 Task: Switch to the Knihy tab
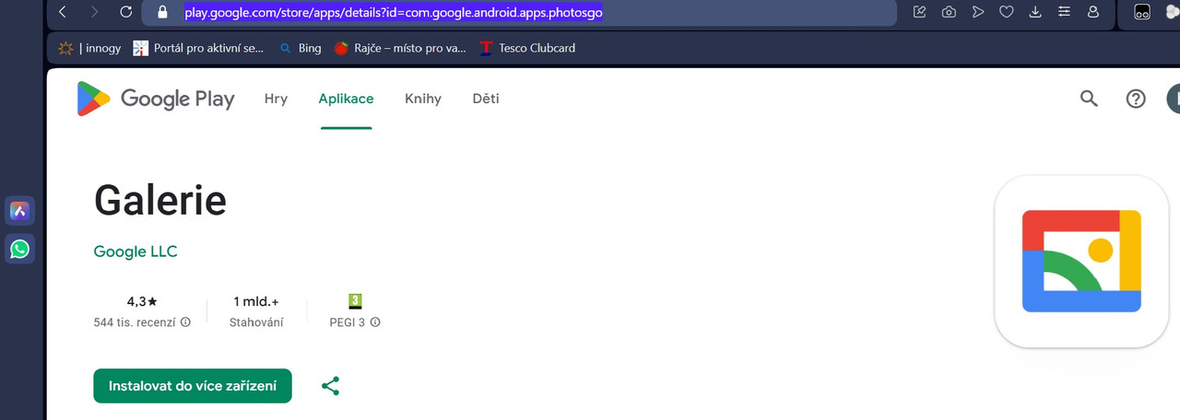tap(423, 99)
